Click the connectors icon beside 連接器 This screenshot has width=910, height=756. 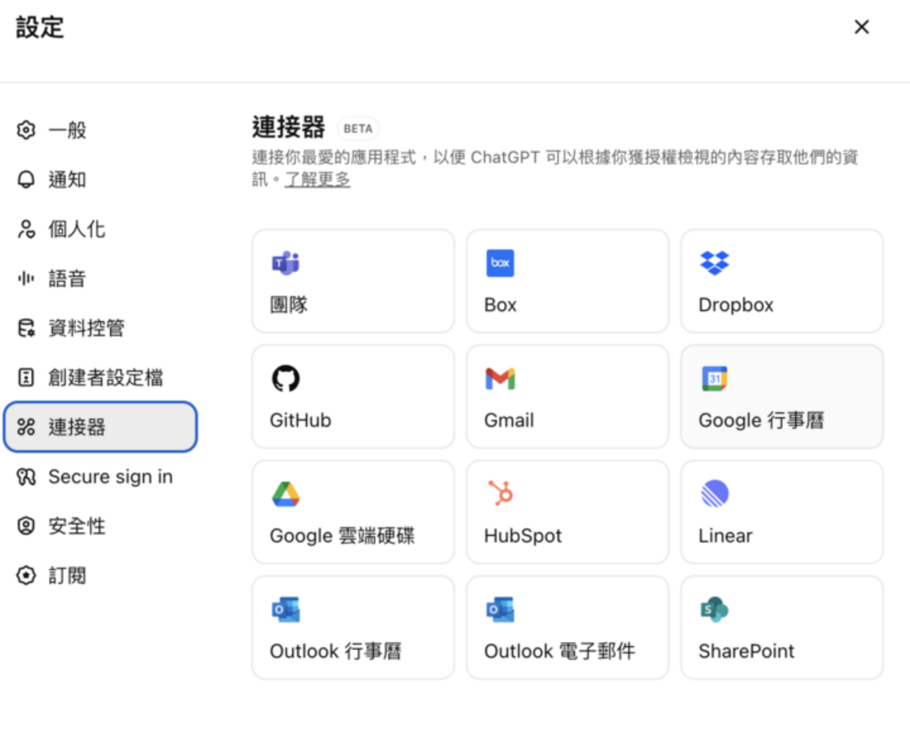pos(26,427)
